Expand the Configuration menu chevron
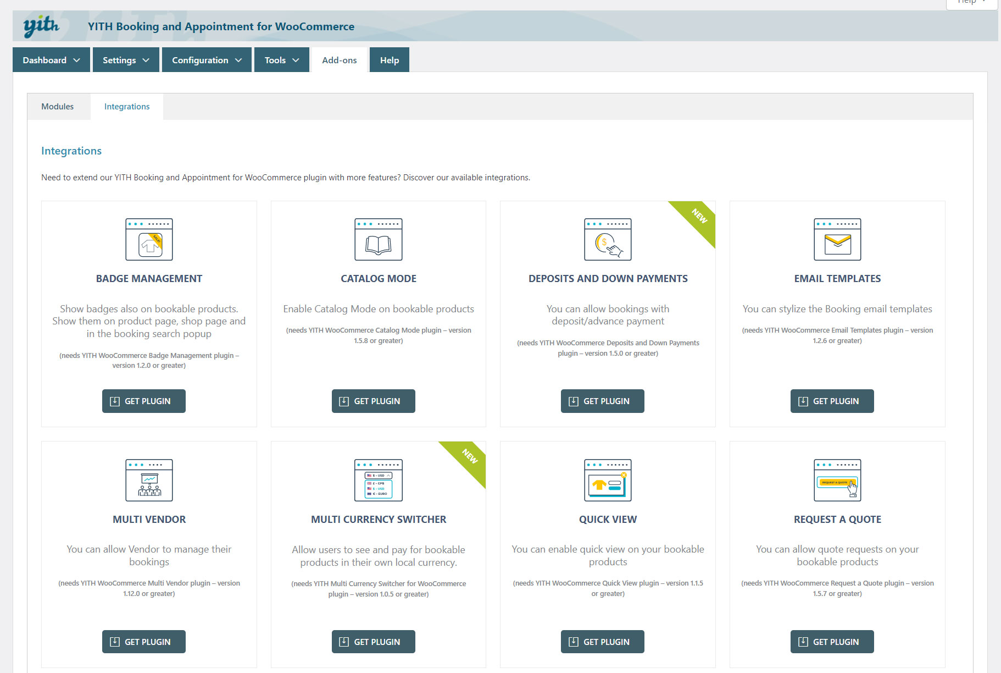 coord(238,60)
